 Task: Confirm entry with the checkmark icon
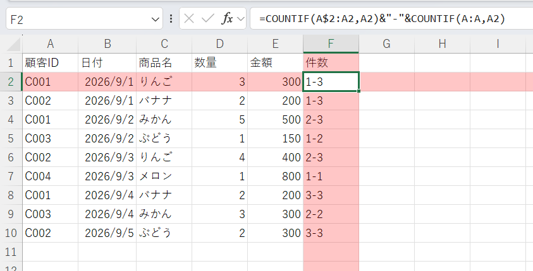click(x=207, y=19)
